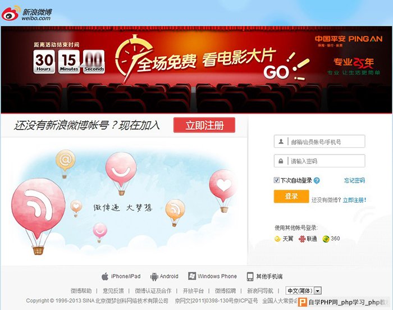Focus the 邮箱/会员帐号/手机号 input field
The width and height of the screenshot is (393, 310).
click(319, 142)
